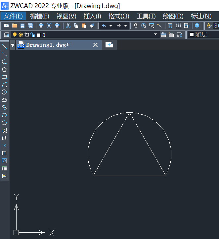Click the Realtime Zoom icon
Viewport: 219px width, 239px height.
[x=144, y=26]
